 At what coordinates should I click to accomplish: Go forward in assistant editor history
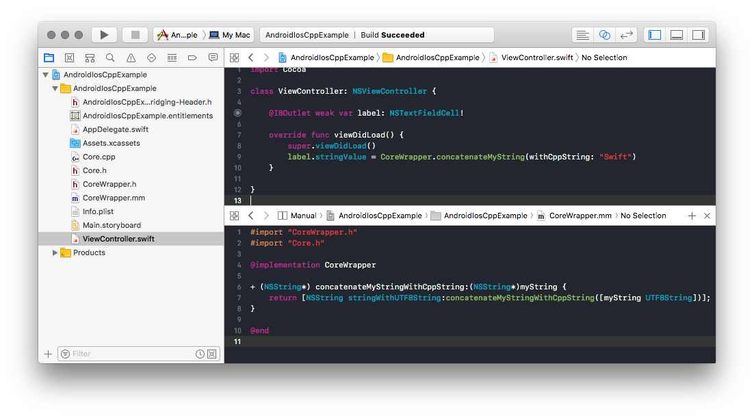(266, 216)
